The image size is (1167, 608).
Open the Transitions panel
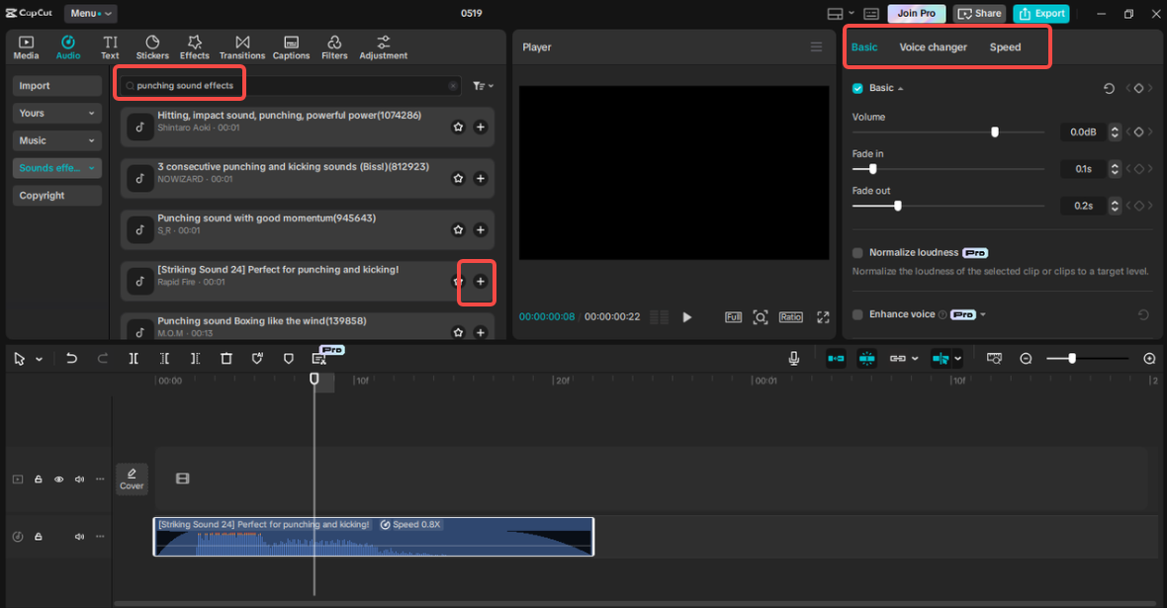(242, 45)
